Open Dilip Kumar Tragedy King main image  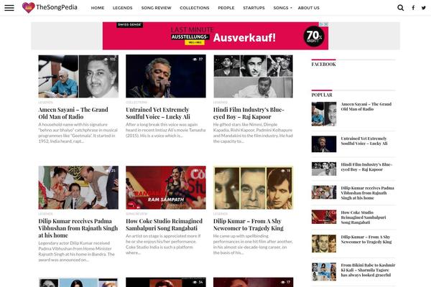click(x=253, y=187)
